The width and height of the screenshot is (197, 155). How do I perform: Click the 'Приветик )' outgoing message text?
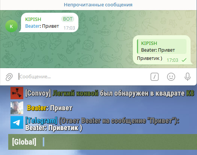pos(149,58)
